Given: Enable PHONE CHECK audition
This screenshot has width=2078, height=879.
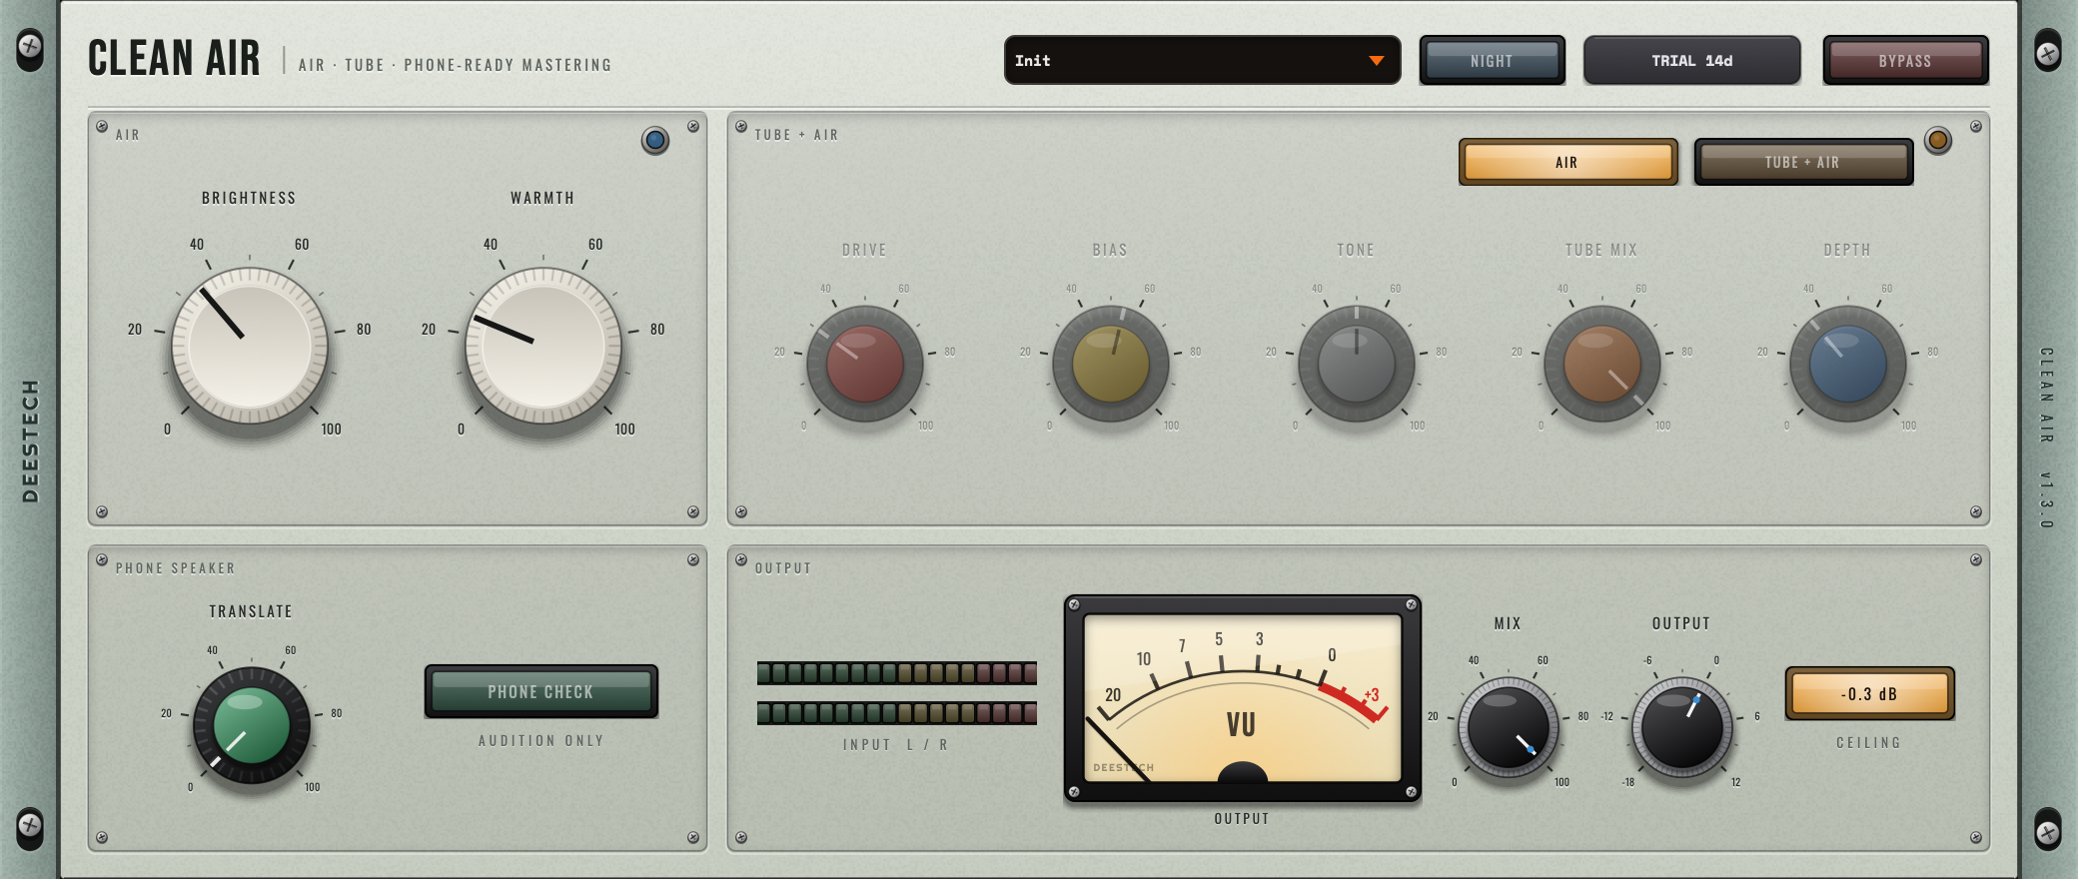Looking at the screenshot, I should 541,691.
